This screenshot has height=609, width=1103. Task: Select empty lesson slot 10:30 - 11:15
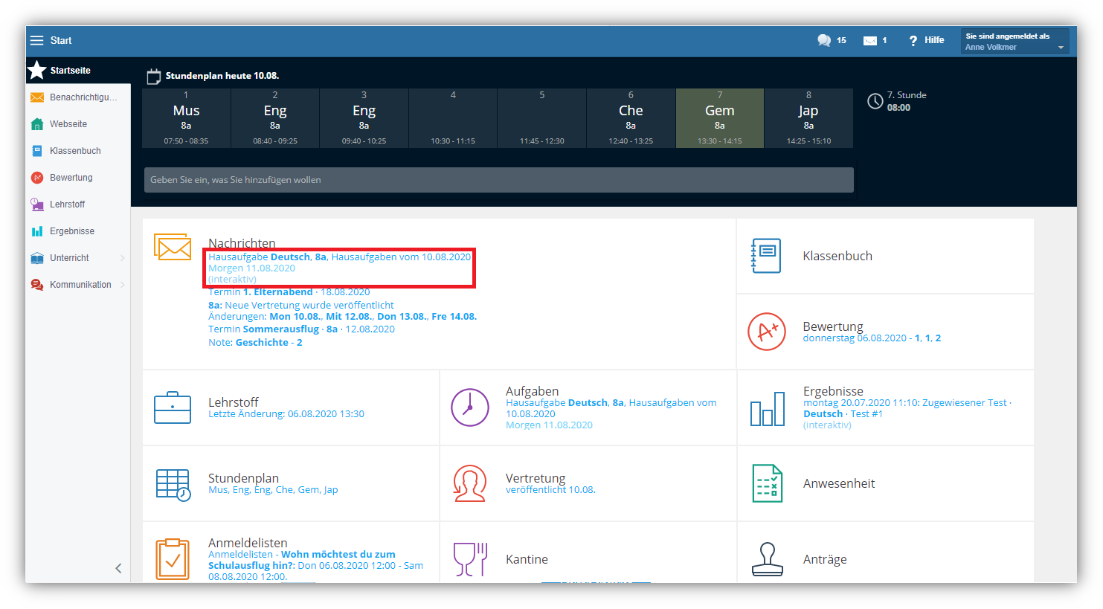(453, 118)
